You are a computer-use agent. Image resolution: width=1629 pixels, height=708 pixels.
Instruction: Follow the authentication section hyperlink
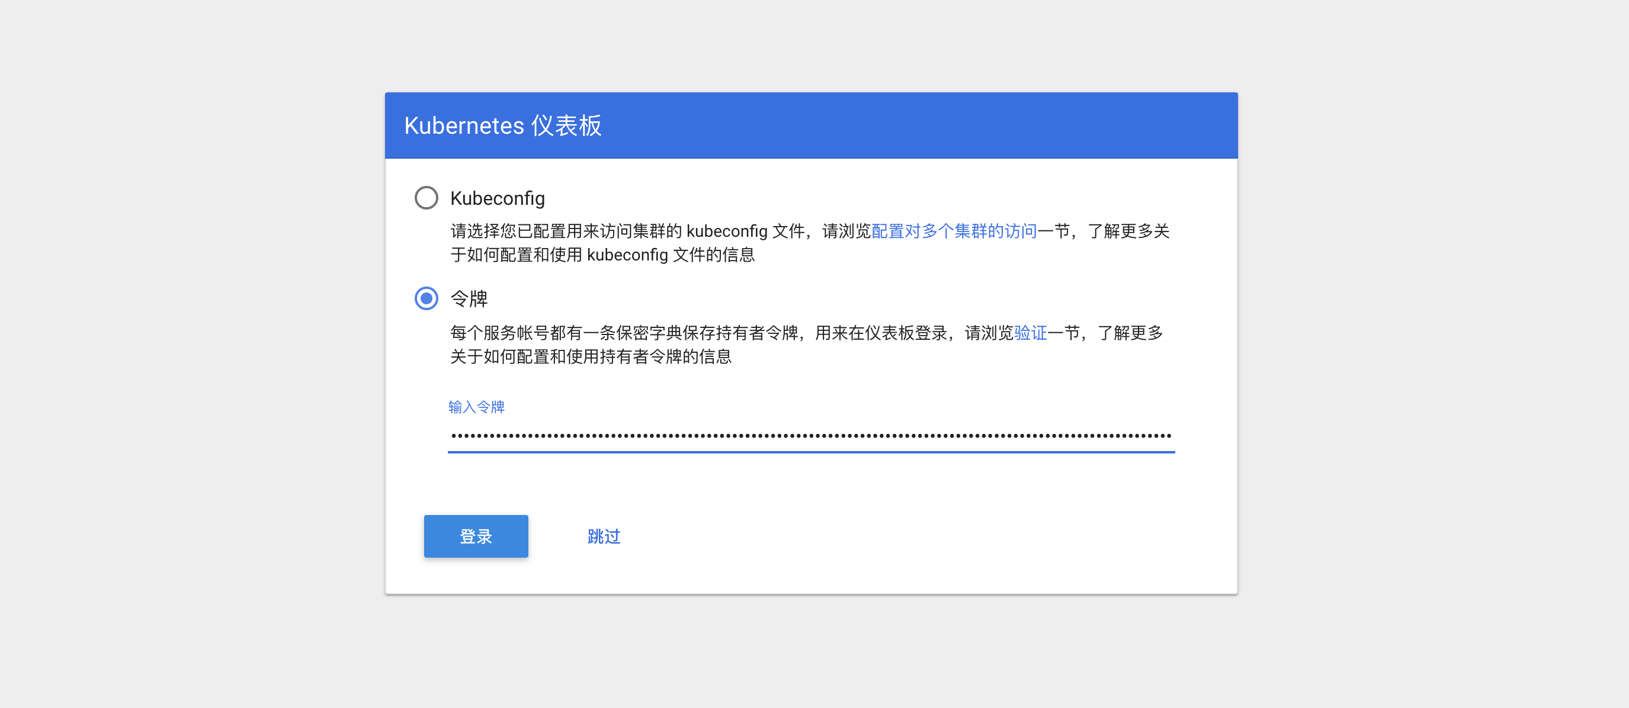[1031, 333]
